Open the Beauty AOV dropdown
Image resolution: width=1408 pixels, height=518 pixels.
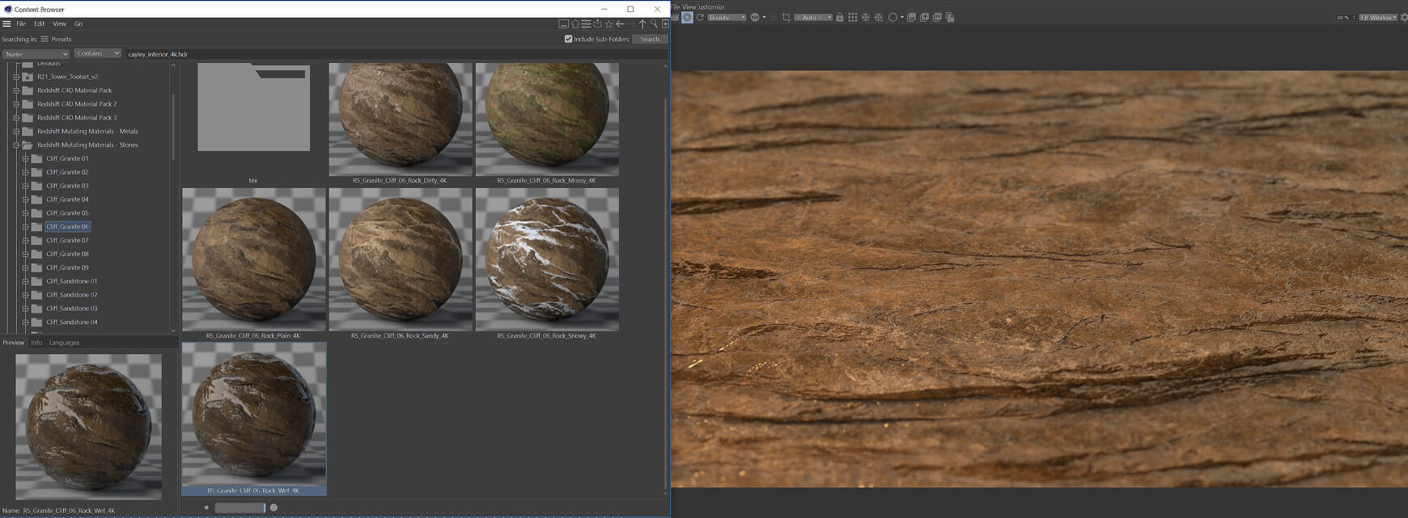point(727,17)
